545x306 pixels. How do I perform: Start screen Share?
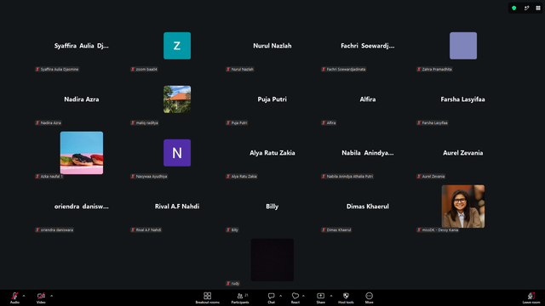coord(320,297)
